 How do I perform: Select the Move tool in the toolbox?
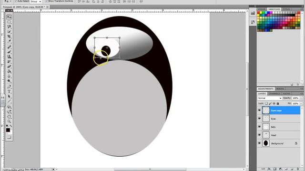tap(9, 17)
